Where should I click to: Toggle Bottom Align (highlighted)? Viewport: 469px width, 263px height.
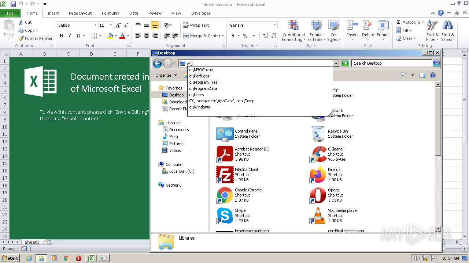click(155, 25)
